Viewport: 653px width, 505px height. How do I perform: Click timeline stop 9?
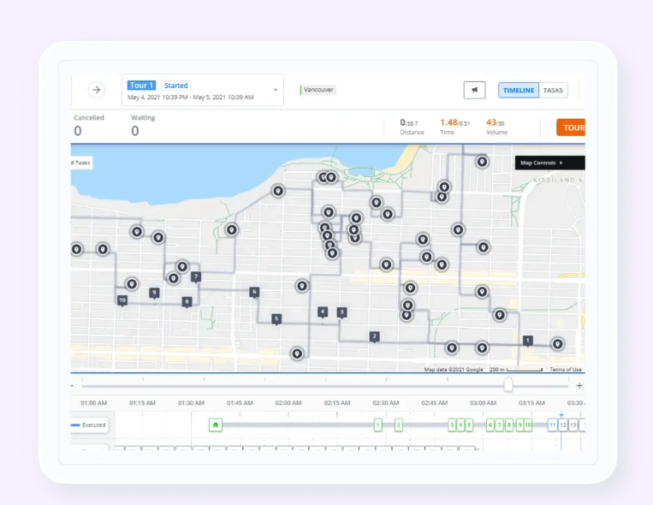coord(519,425)
